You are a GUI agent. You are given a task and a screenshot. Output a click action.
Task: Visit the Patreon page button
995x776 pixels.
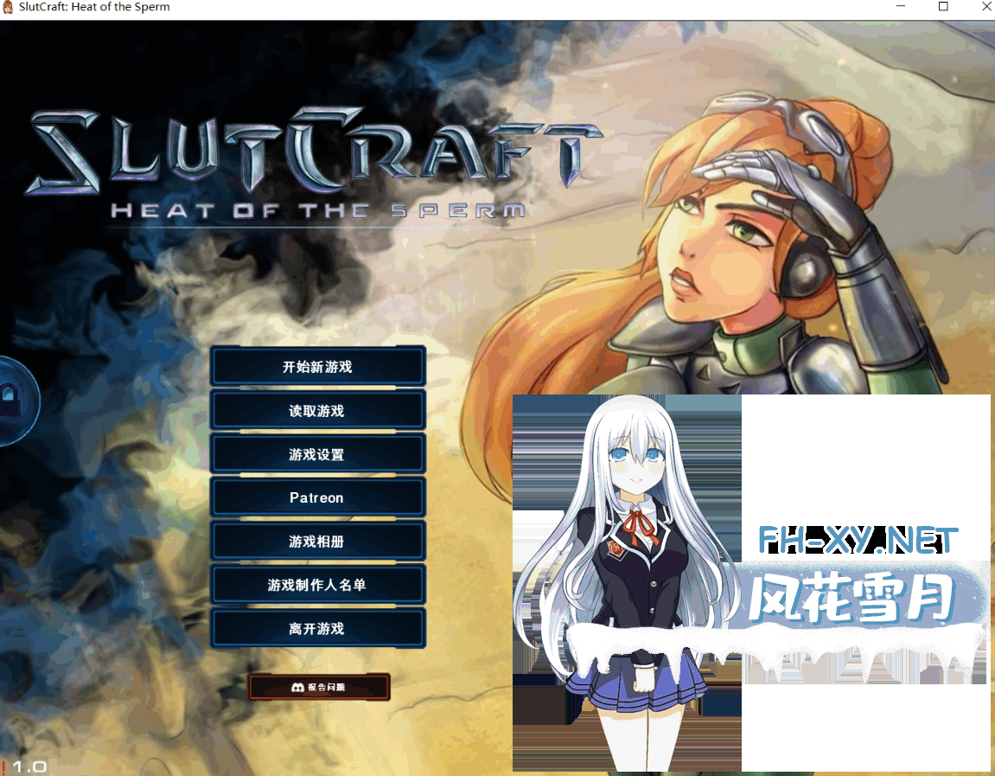click(317, 497)
